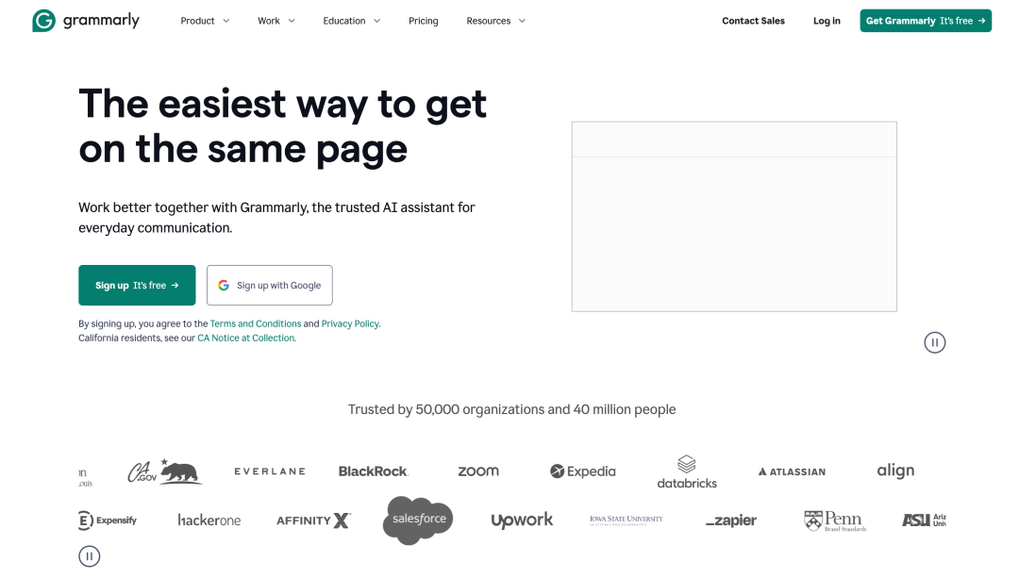The height and width of the screenshot is (578, 1019).
Task: Click the BlackRock logo
Action: click(x=373, y=471)
